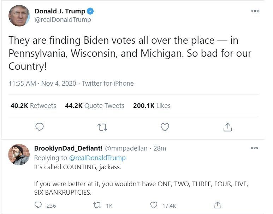
Task: Show the 200.1K Likes list
Action: pos(152,105)
